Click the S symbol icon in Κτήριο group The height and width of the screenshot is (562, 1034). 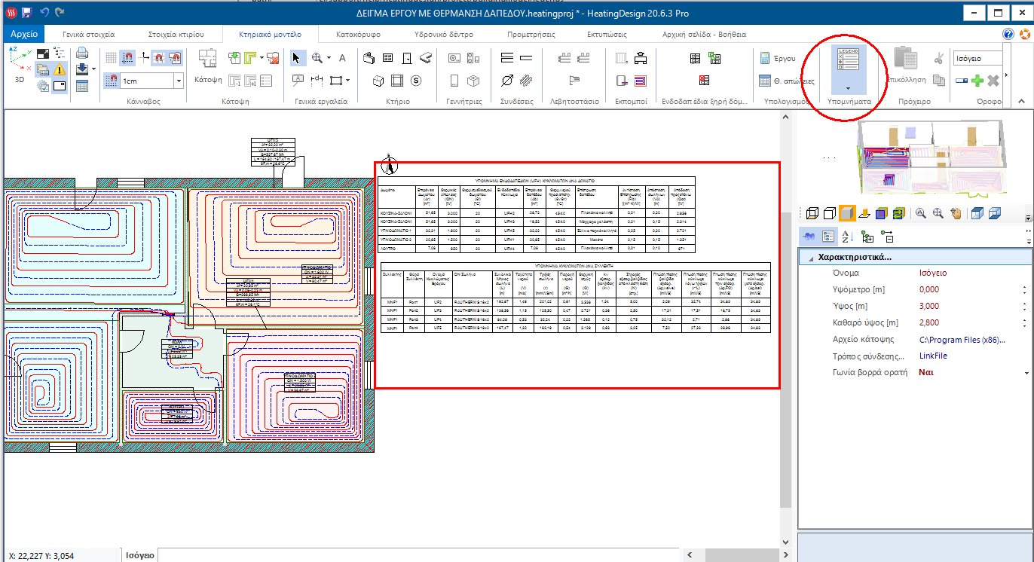point(415,80)
